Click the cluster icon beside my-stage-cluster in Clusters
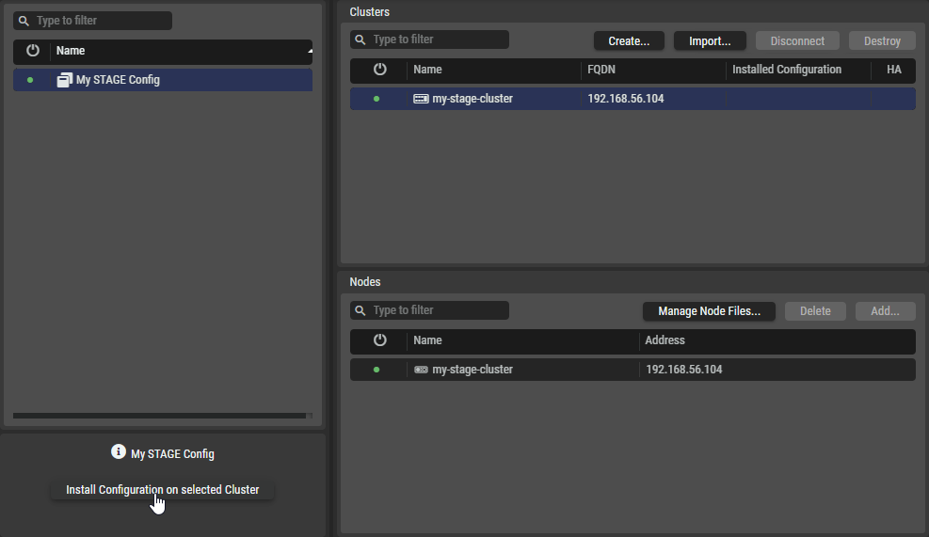929x537 pixels. (x=421, y=99)
